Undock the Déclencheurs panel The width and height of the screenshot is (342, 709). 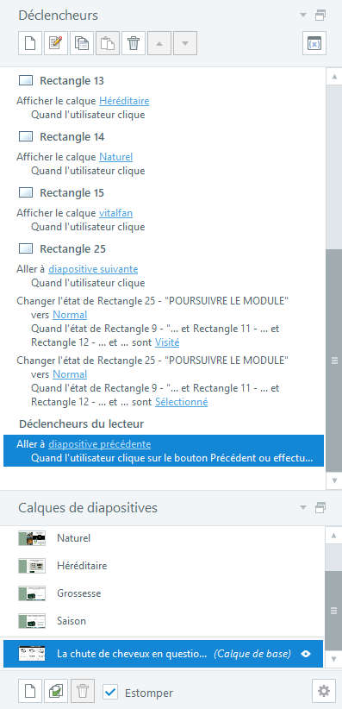pos(320,16)
